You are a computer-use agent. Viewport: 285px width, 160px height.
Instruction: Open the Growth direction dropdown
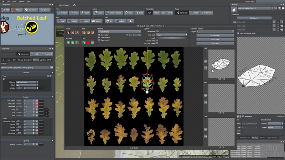pos(275,123)
